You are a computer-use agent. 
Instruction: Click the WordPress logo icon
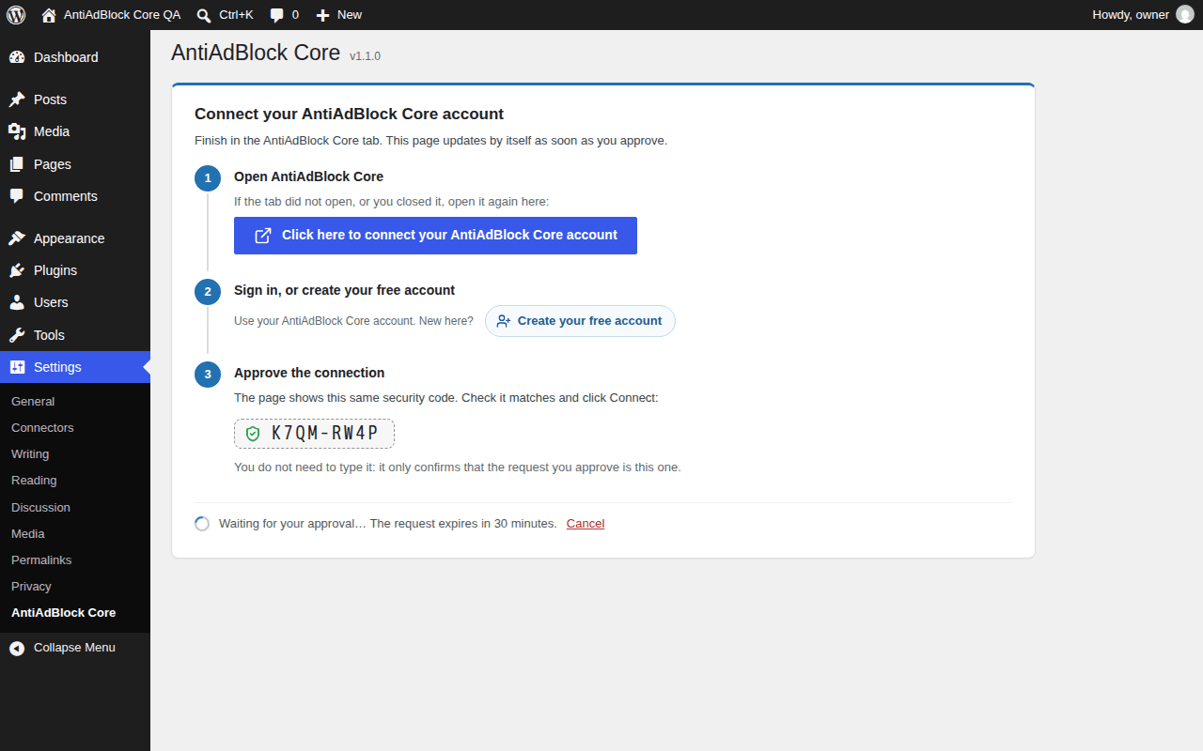click(16, 15)
